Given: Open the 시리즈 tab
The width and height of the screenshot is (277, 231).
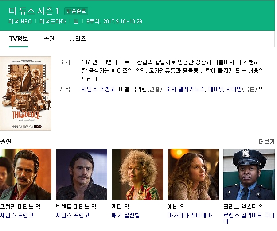Looking at the screenshot, I should point(78,38).
